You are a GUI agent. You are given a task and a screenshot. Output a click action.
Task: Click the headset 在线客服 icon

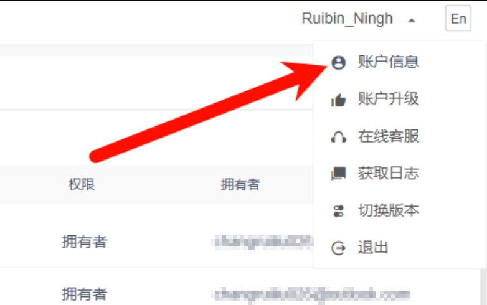coord(339,137)
